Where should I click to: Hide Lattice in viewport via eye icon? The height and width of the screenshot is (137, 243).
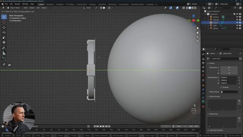pyautogui.click(x=237, y=23)
